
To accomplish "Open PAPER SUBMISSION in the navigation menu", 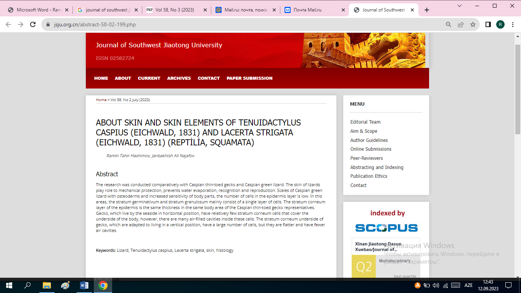I will tap(249, 78).
